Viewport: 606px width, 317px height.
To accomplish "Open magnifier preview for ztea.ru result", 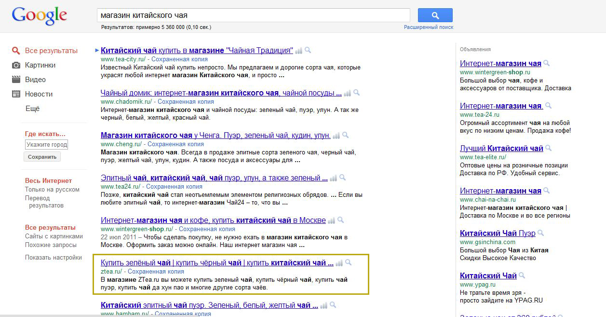I will click(x=349, y=262).
